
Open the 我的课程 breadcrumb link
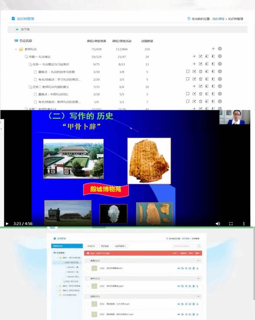click(218, 19)
